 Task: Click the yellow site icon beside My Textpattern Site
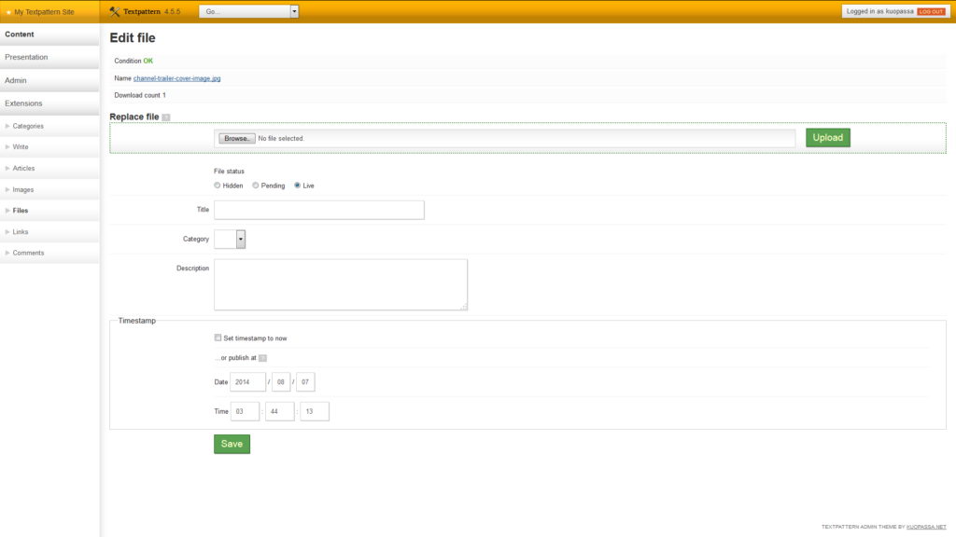(10, 11)
